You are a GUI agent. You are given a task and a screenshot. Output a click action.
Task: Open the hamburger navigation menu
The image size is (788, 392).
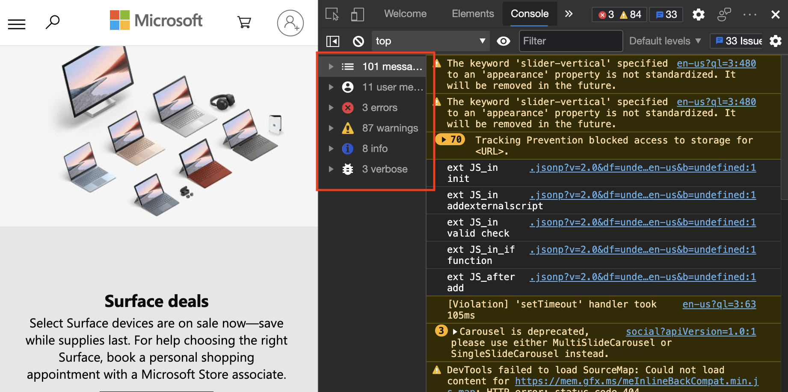pos(17,24)
